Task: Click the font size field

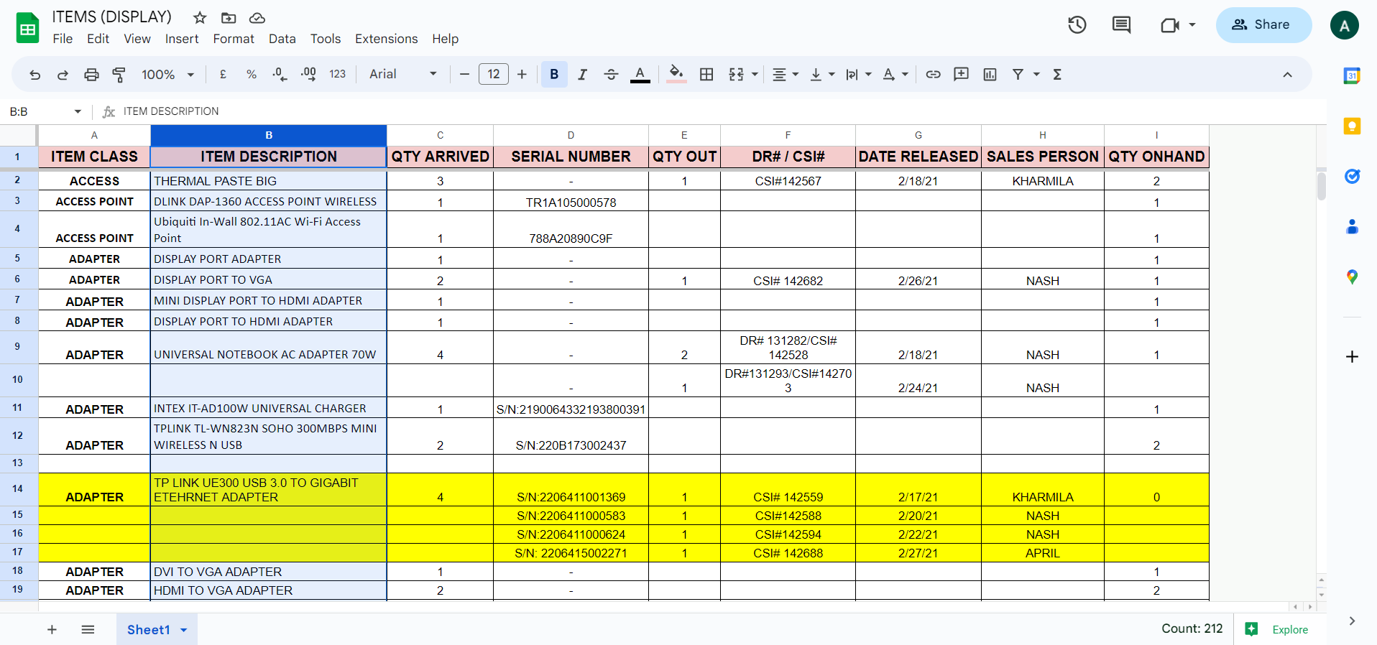Action: (x=494, y=74)
